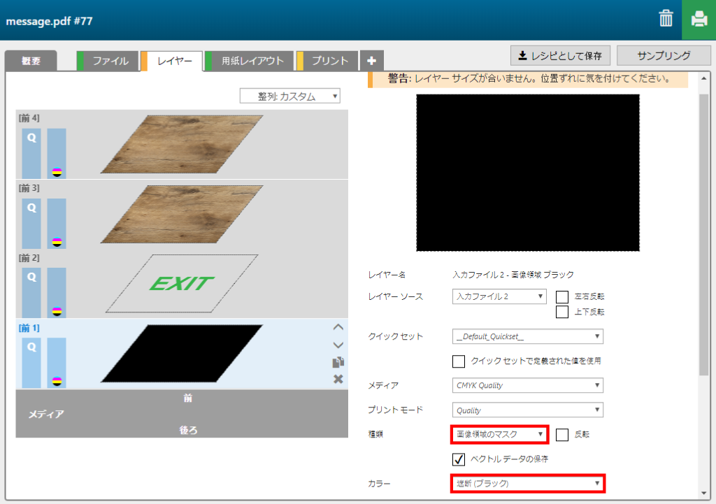Open _Default_Quickset_ dropdown
716x504 pixels.
tap(527, 336)
